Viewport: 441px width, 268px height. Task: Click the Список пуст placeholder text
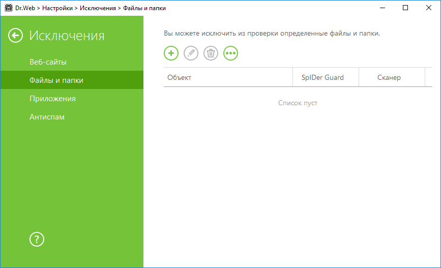298,103
